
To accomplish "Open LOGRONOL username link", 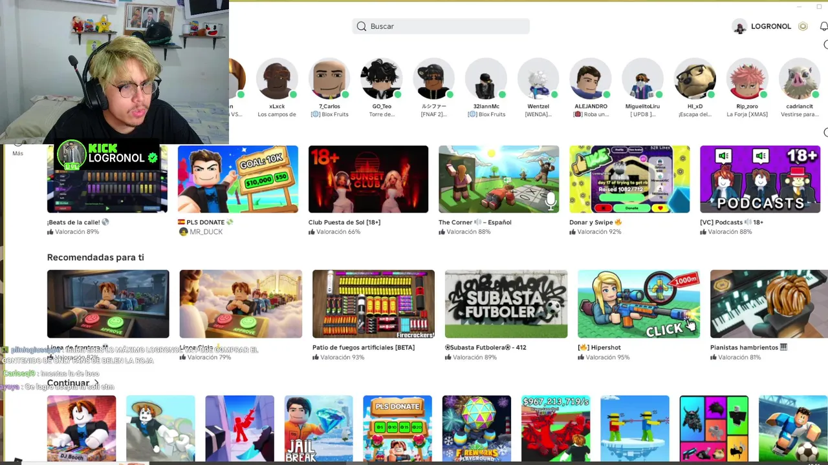I will tap(771, 26).
